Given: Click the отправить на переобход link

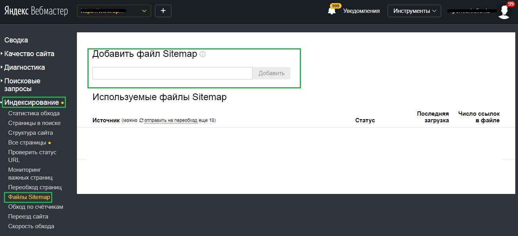Looking at the screenshot, I should tap(171, 120).
